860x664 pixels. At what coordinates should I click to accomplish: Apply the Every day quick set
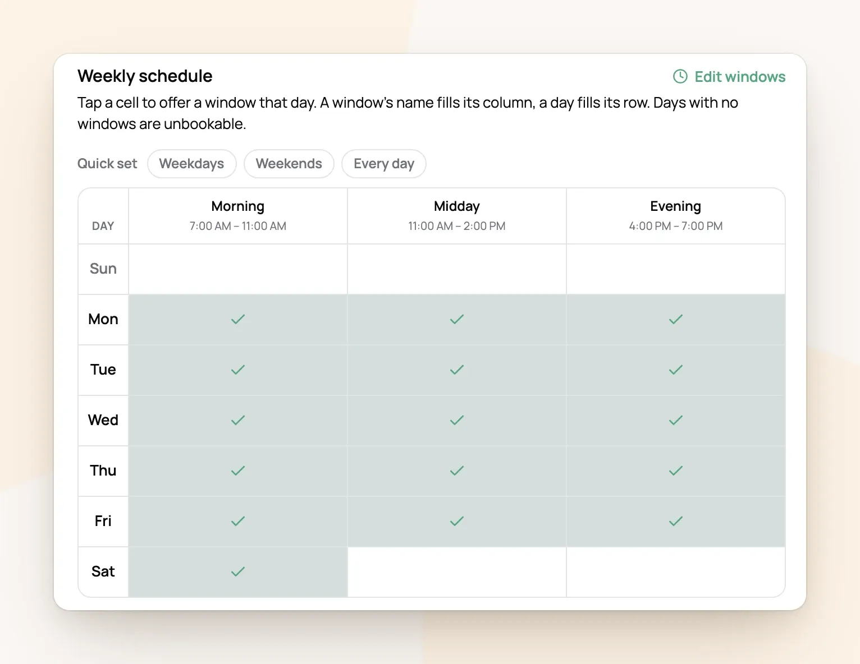[x=384, y=164]
